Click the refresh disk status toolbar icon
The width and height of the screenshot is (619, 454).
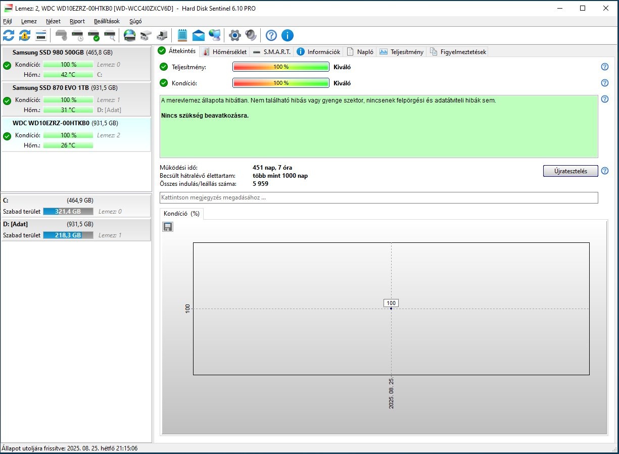[9, 35]
